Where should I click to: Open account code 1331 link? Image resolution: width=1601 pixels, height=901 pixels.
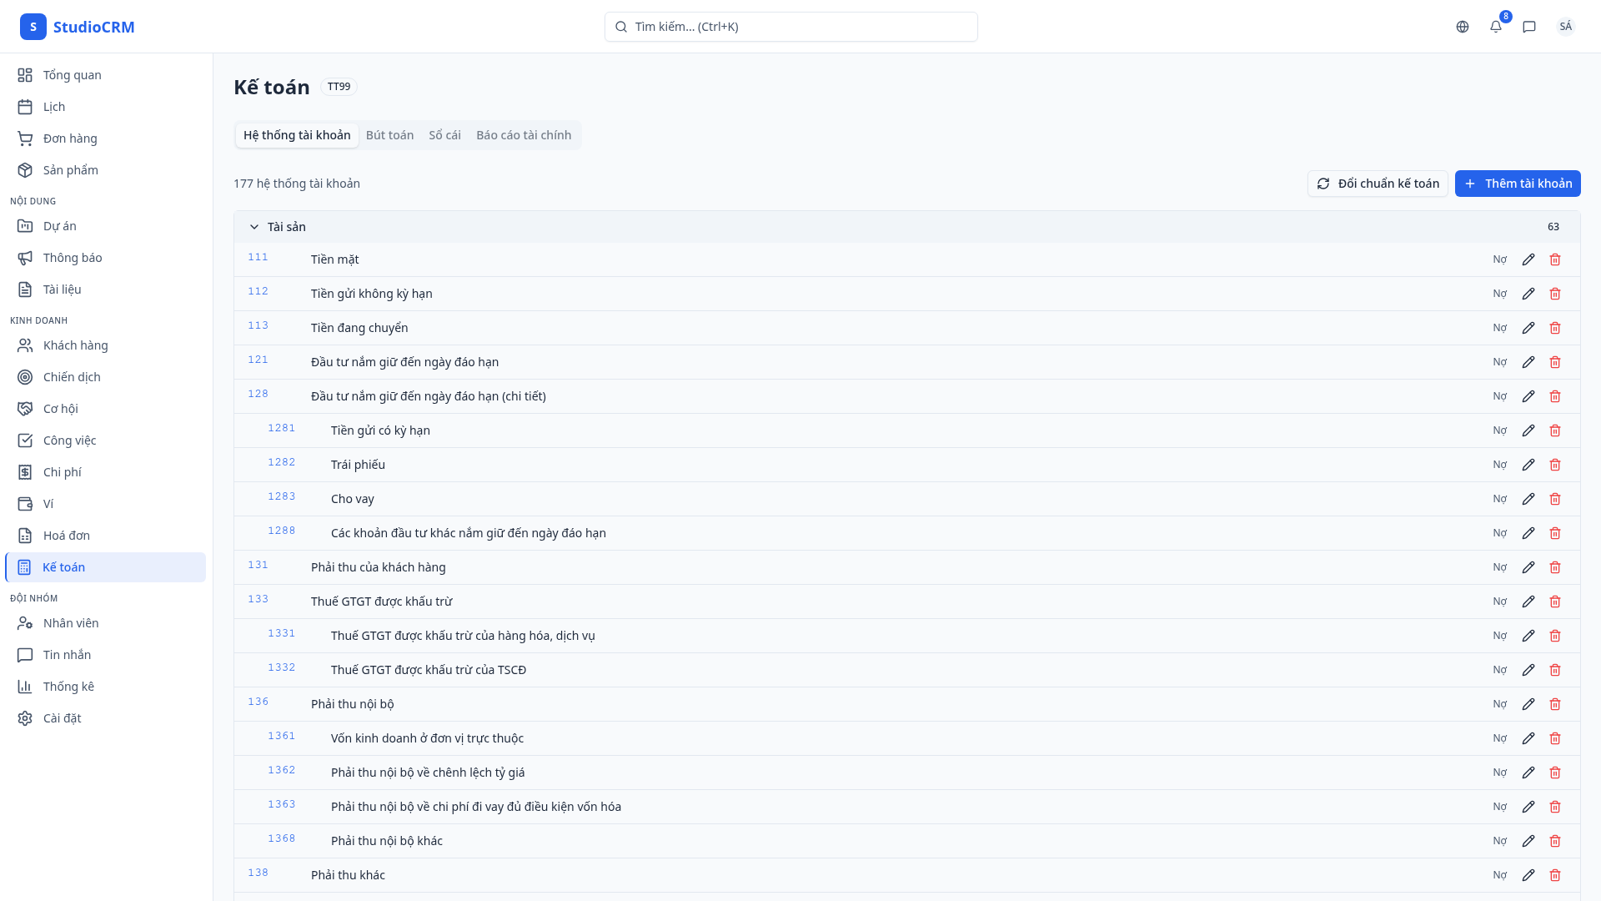pyautogui.click(x=281, y=633)
